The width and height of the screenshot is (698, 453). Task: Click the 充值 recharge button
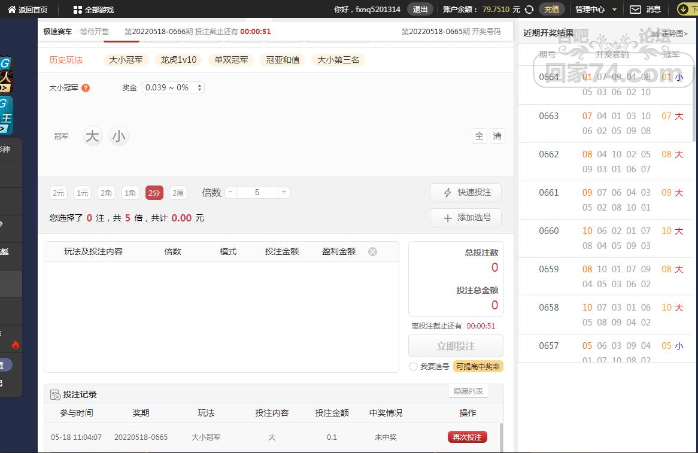551,10
